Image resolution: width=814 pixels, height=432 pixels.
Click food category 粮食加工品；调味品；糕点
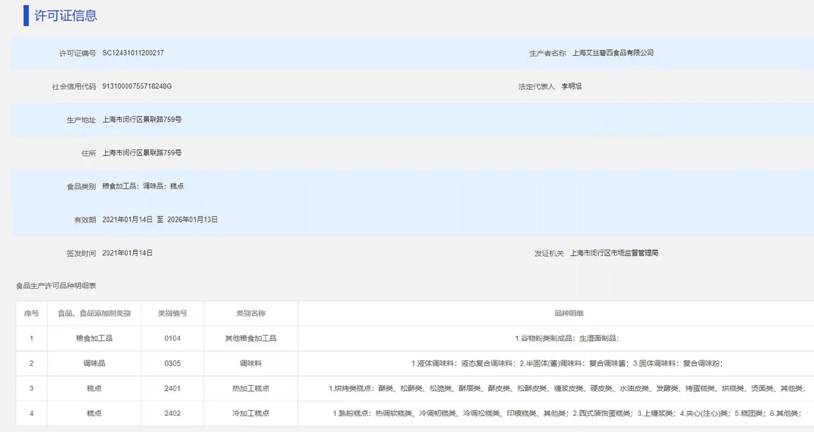142,186
